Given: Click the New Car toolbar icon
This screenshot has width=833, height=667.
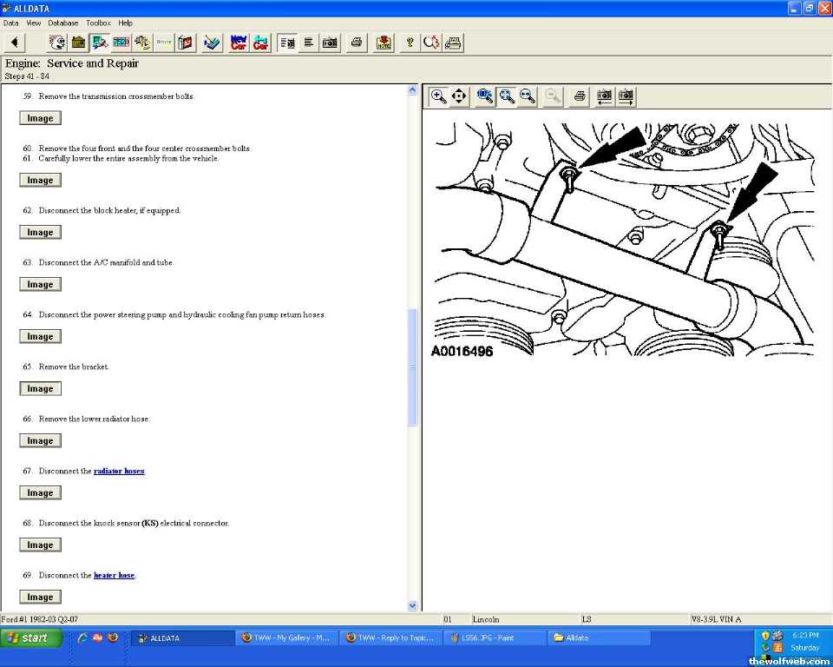Looking at the screenshot, I should [239, 42].
